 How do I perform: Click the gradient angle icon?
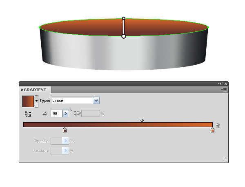tap(45, 114)
